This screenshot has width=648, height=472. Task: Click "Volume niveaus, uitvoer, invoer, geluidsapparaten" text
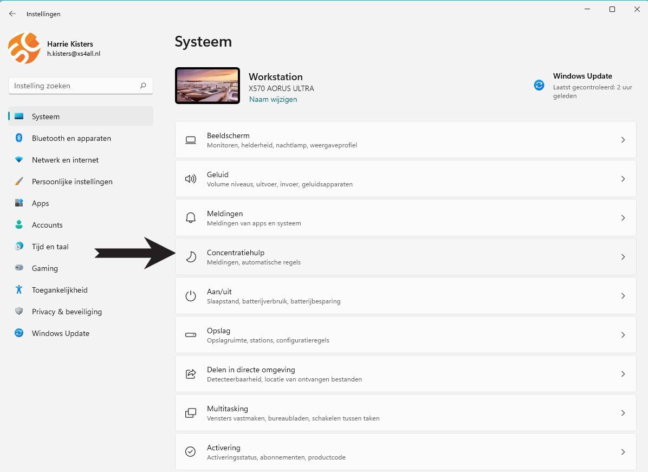point(280,184)
